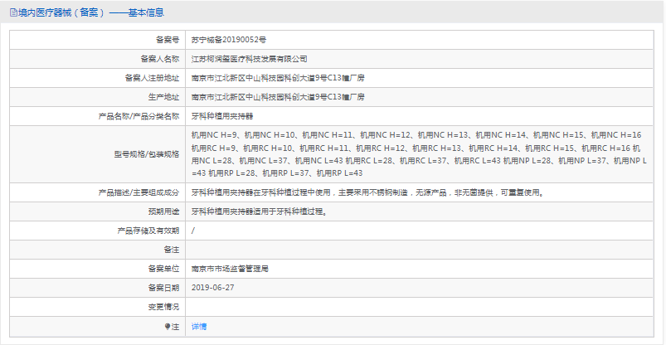This screenshot has height=345, width=666.
Task: Click the 生产地址 label
Action: pos(164,97)
